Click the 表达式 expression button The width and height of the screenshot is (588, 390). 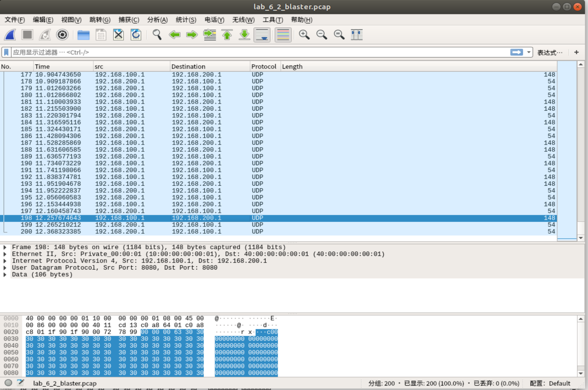(550, 52)
